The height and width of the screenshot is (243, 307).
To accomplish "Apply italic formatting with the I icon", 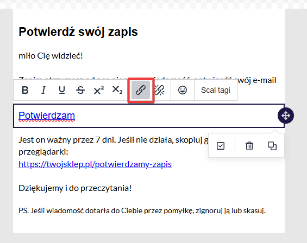I will click(x=43, y=90).
